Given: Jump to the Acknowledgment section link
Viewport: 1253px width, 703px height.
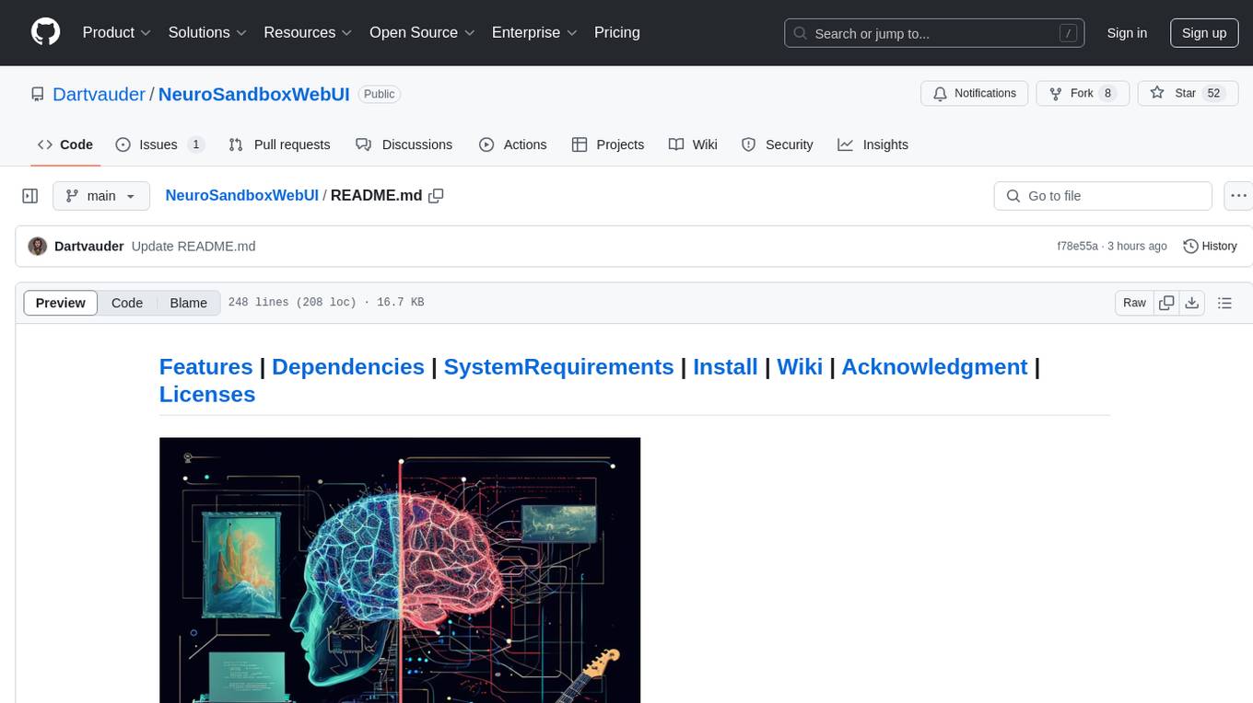Looking at the screenshot, I should click(934, 366).
